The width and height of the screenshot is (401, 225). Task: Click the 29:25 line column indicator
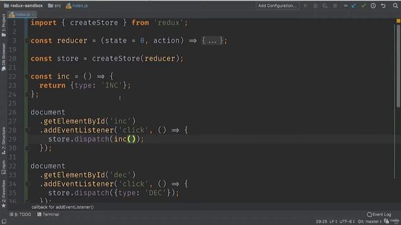(321, 221)
